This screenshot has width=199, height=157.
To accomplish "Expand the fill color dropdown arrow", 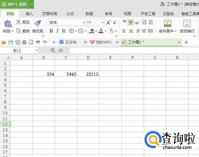I will (96, 31).
